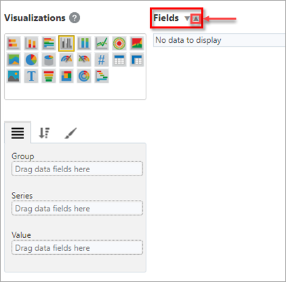Image resolution: width=286 pixels, height=282 pixels.
Task: Choose the line chart visualization
Action: coord(102,43)
